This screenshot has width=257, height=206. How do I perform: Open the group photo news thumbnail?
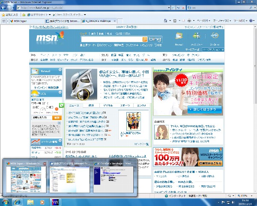(x=133, y=121)
